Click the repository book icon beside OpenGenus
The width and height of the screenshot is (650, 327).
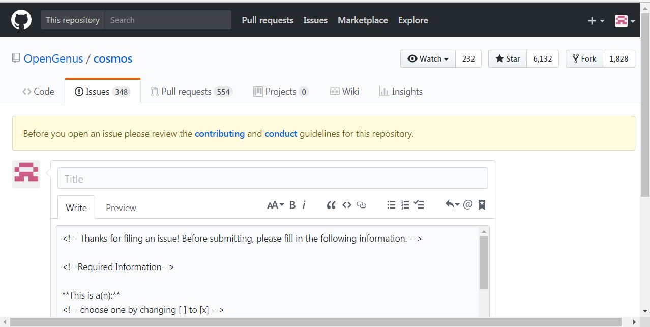[16, 58]
